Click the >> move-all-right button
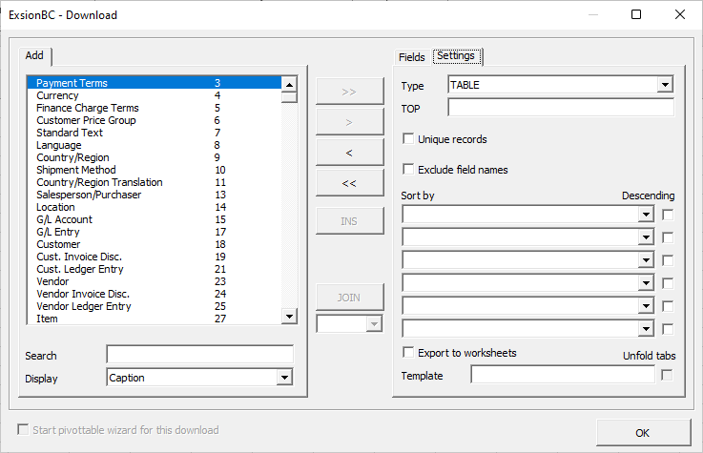 pos(350,92)
